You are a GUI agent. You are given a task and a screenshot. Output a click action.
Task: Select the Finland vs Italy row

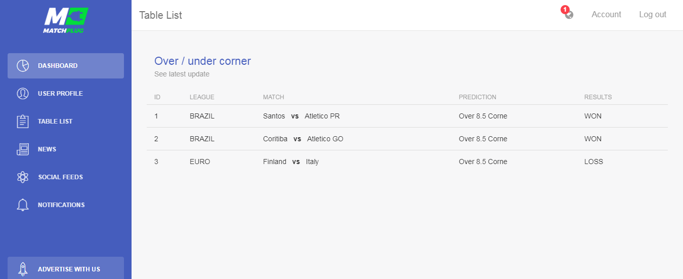coord(407,162)
